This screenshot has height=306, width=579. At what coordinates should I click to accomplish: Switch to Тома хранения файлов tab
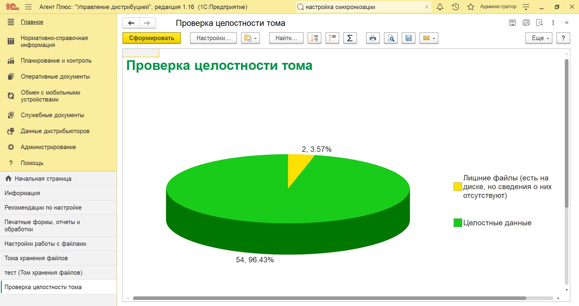[59, 258]
